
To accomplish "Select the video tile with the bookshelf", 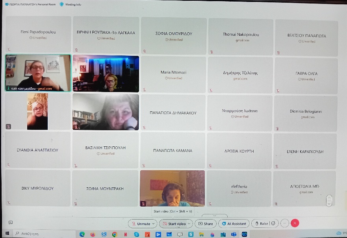I will (106, 112).
